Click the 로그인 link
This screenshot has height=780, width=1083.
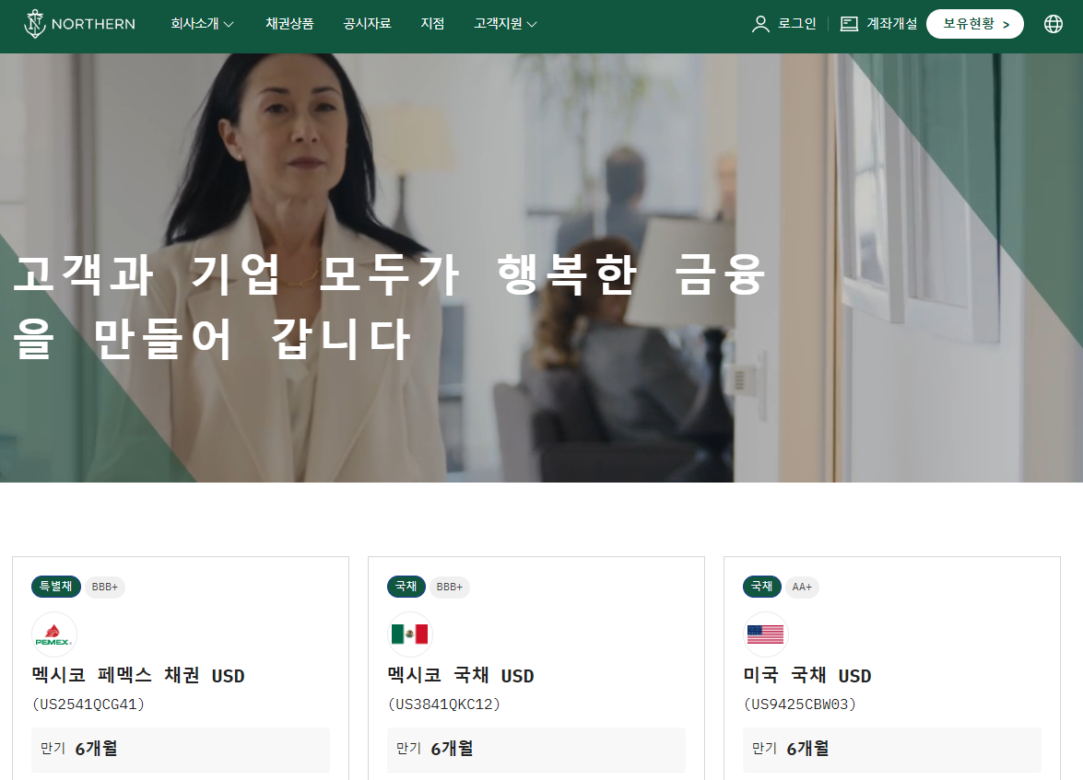point(797,24)
